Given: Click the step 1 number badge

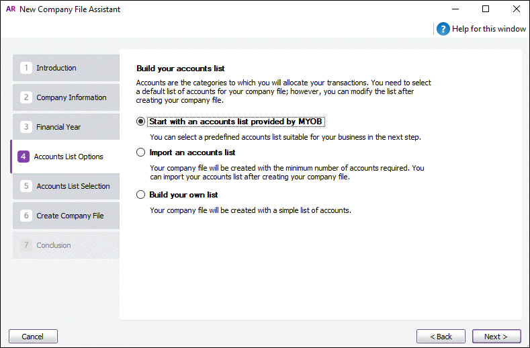Looking at the screenshot, I should click(x=26, y=68).
